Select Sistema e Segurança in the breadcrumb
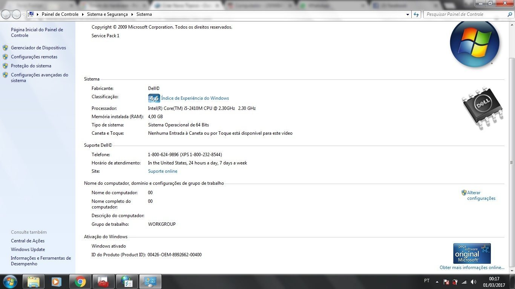This screenshot has width=515, height=289. coord(107,14)
